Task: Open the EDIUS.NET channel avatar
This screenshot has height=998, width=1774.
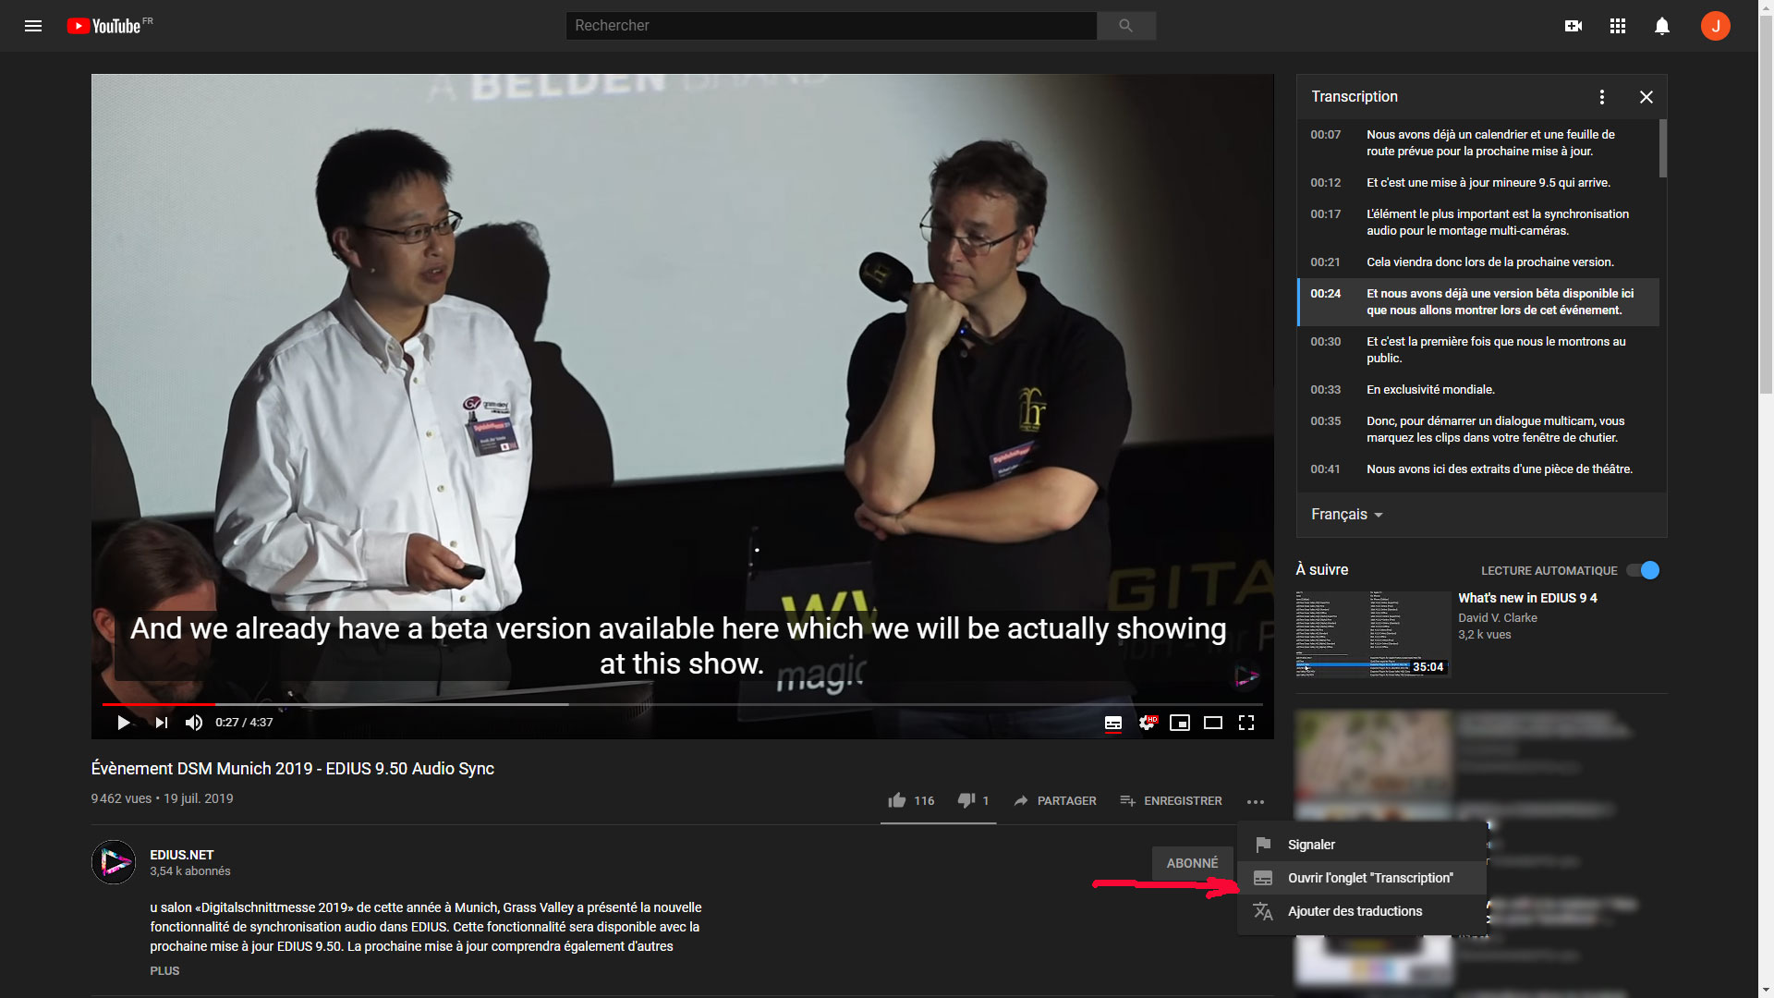Action: (114, 862)
